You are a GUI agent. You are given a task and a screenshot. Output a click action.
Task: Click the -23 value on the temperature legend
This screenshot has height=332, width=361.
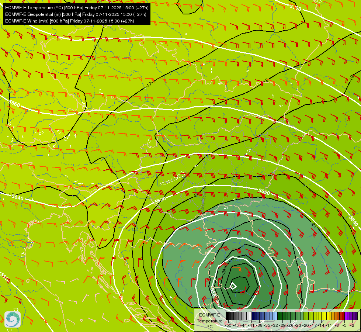pyautogui.click(x=298, y=325)
